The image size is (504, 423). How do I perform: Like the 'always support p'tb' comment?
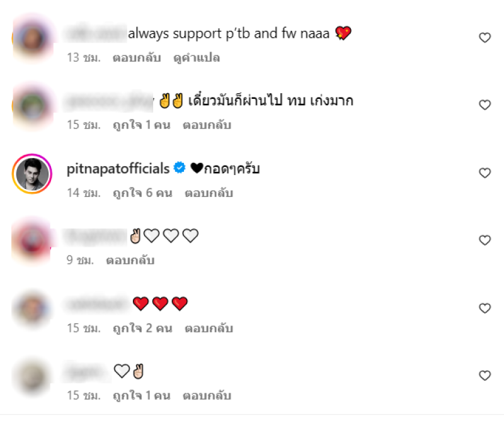(484, 38)
